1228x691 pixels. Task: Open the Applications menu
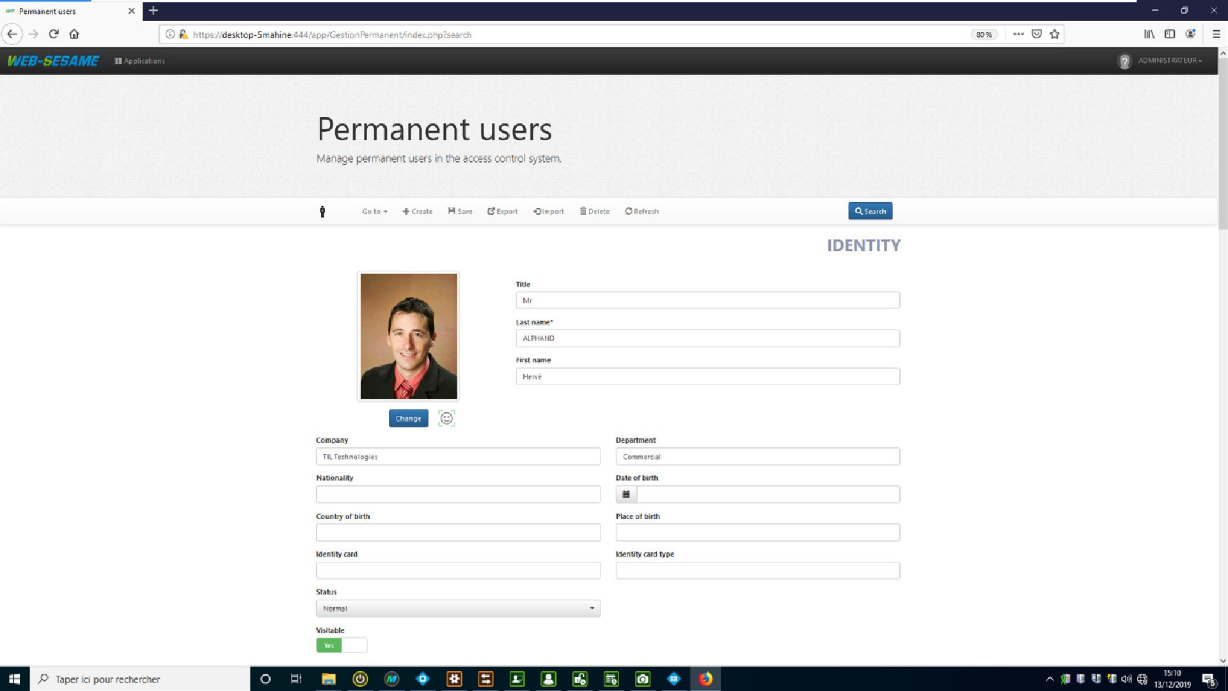[139, 61]
